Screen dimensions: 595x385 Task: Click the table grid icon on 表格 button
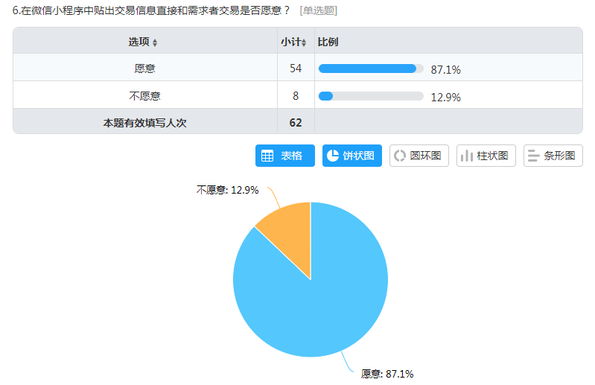[x=267, y=156]
